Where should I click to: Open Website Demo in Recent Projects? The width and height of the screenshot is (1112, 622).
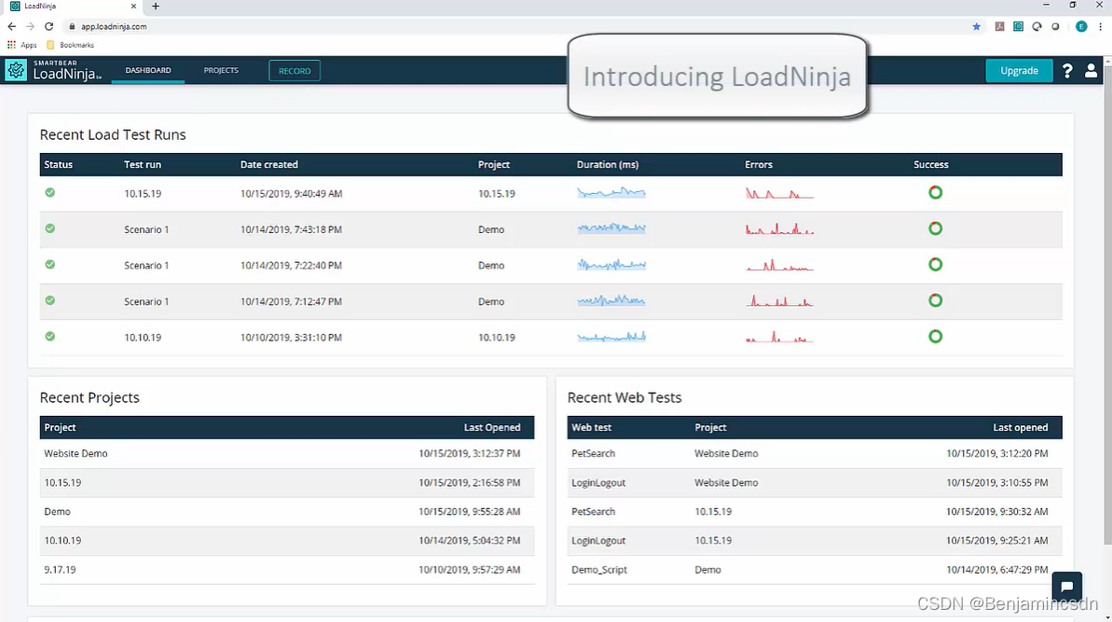(76, 453)
